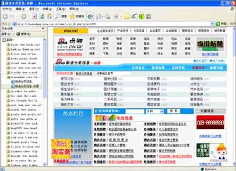Click the Print printer toolbar icon
236x171 pixels.
pos(108,16)
